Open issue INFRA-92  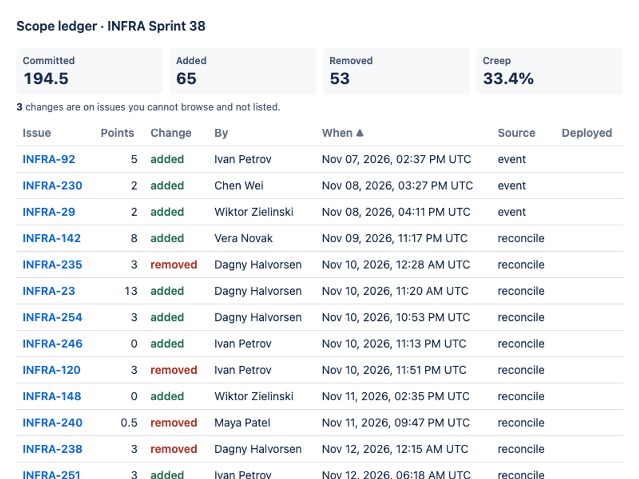pos(49,159)
